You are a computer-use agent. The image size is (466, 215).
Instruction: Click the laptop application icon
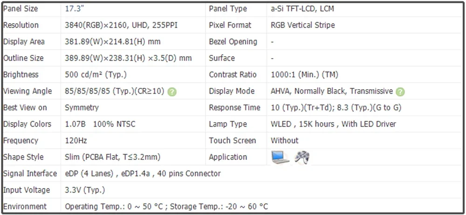point(280,157)
